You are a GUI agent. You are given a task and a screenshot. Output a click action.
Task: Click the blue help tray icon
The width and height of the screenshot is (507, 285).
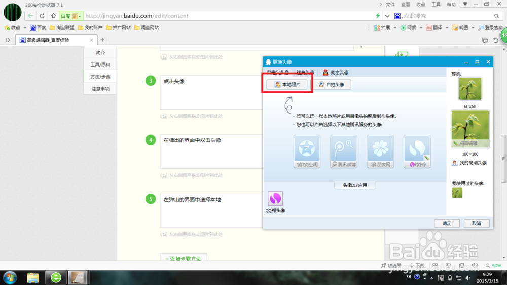[x=417, y=277]
